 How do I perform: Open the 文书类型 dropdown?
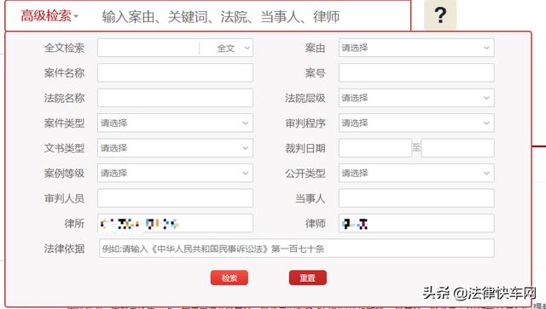coord(175,148)
